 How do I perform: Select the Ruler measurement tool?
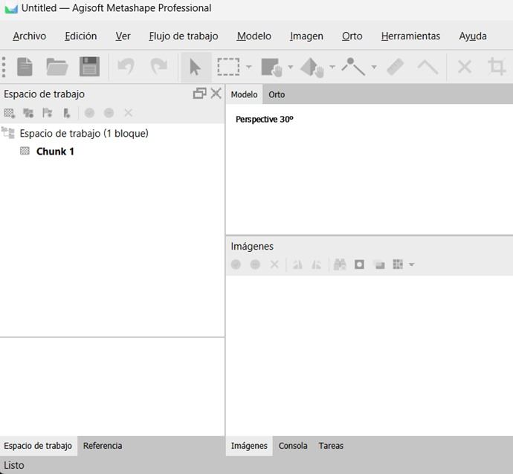[x=396, y=67]
